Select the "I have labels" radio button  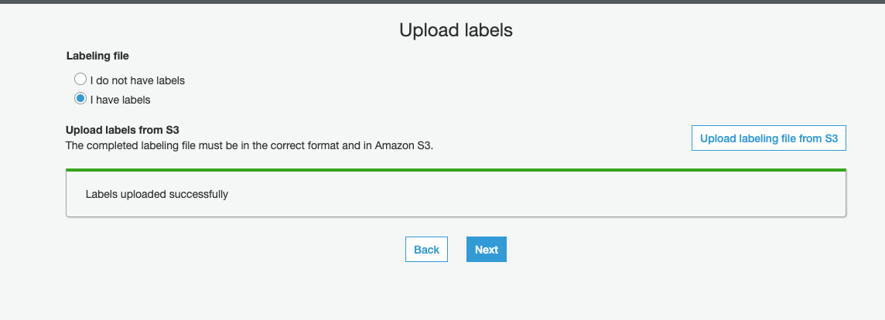(80, 99)
